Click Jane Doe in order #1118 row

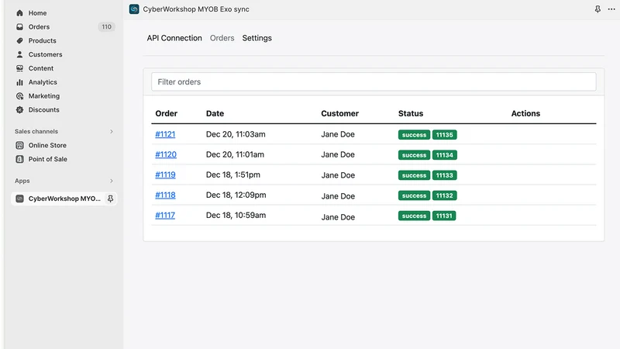click(338, 196)
